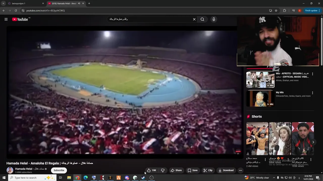Like the video with 19K likes

click(152, 170)
